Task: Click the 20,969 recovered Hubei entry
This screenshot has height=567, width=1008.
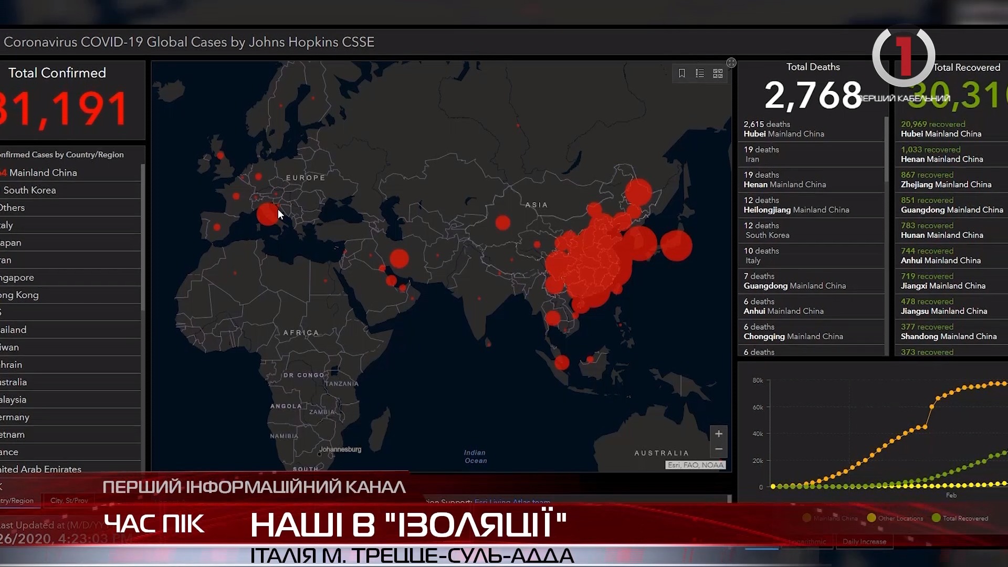Action: (x=952, y=129)
